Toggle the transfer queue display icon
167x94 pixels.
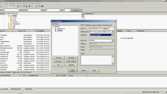(14, 6)
